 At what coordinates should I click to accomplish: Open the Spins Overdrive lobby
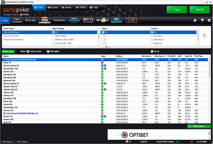coord(44,20)
